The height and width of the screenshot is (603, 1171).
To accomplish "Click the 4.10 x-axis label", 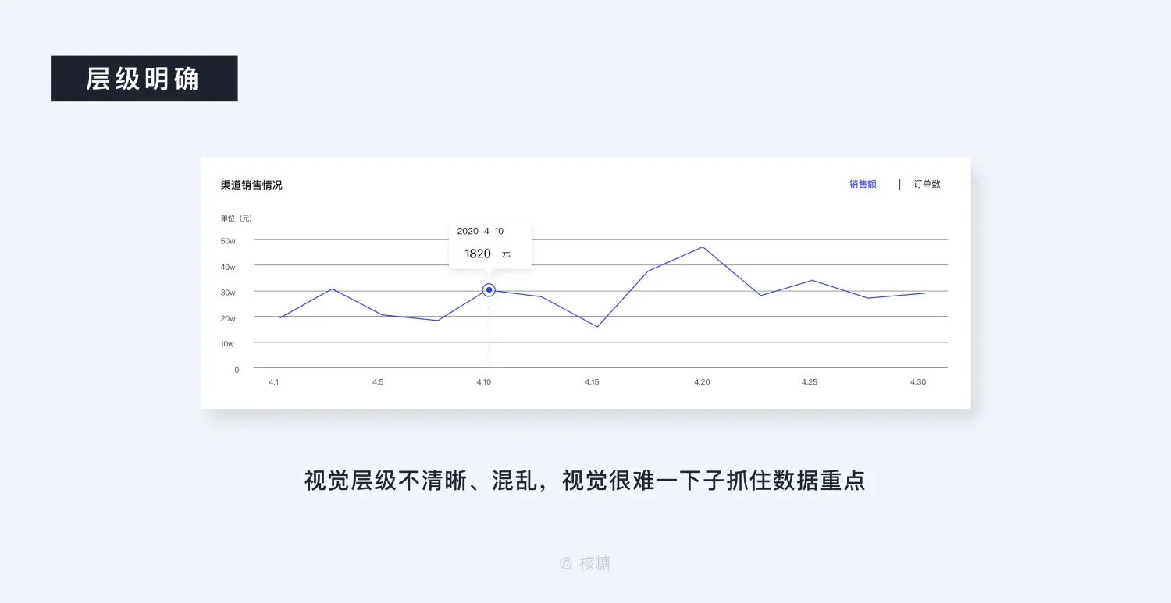I will [483, 382].
